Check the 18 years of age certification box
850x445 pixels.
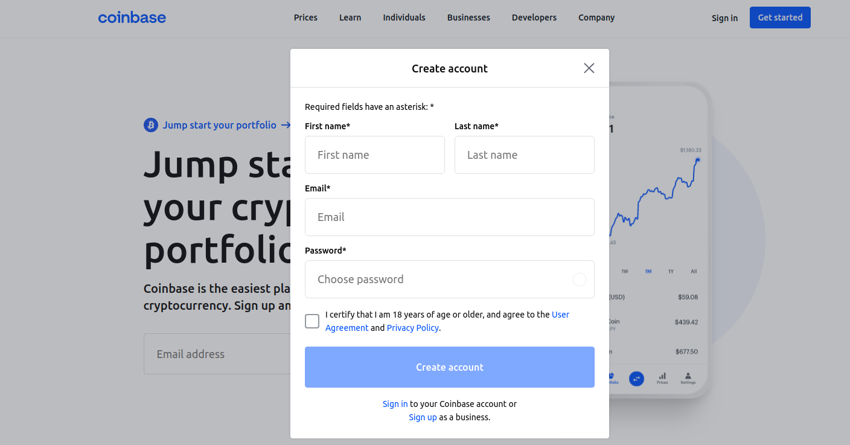click(312, 321)
